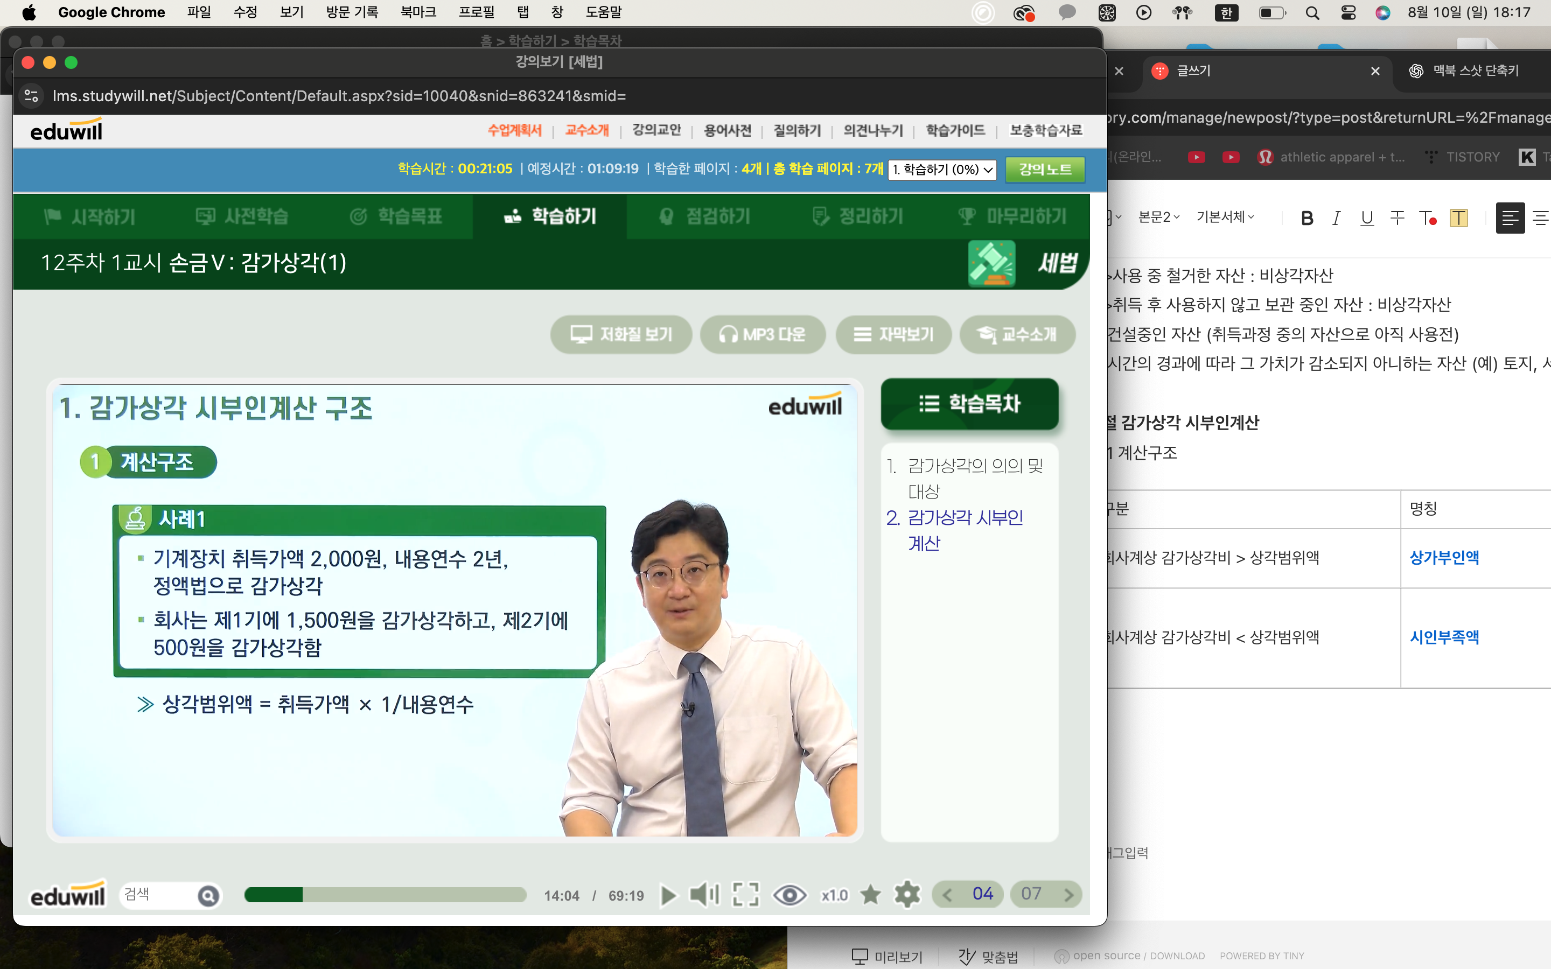Toggle the eye view icon in player
The image size is (1551, 969).
tap(789, 895)
